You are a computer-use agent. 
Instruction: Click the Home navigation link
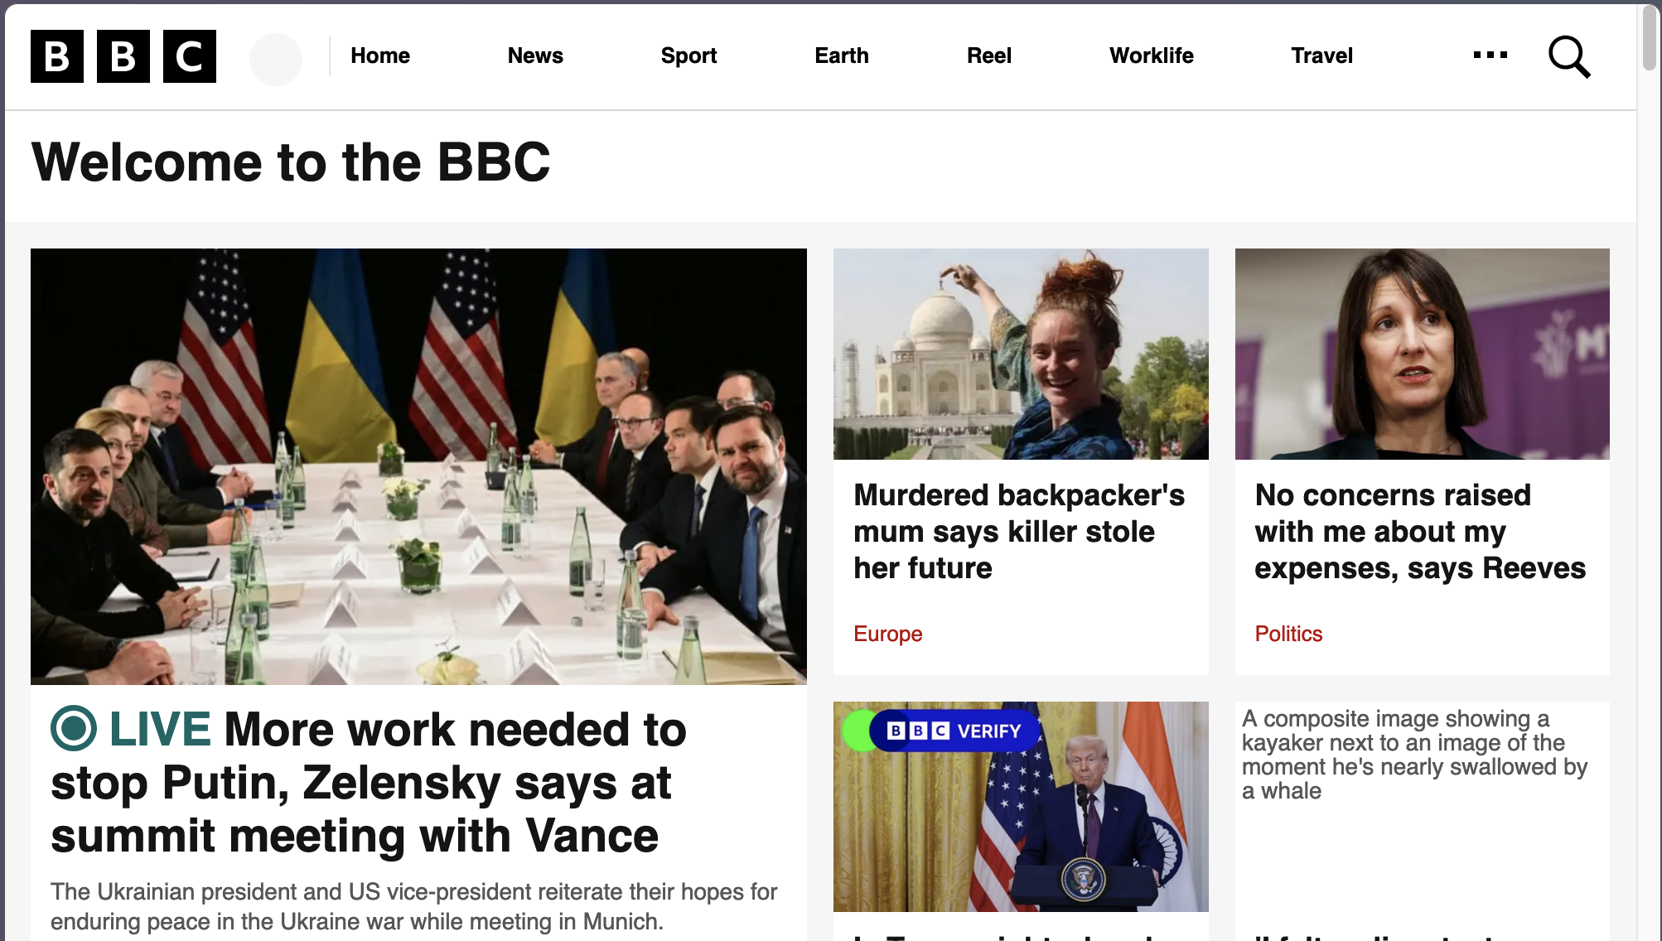[x=380, y=55]
